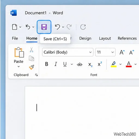Save the document with the floppy disk icon
This screenshot has width=139, height=139.
click(x=44, y=27)
